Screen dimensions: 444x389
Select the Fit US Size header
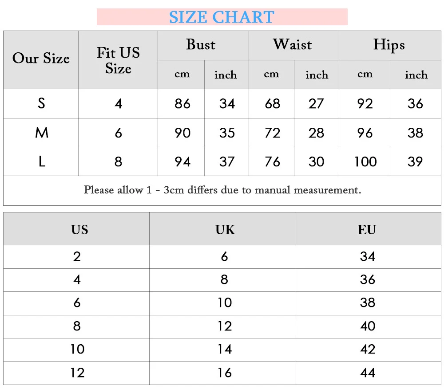118,60
